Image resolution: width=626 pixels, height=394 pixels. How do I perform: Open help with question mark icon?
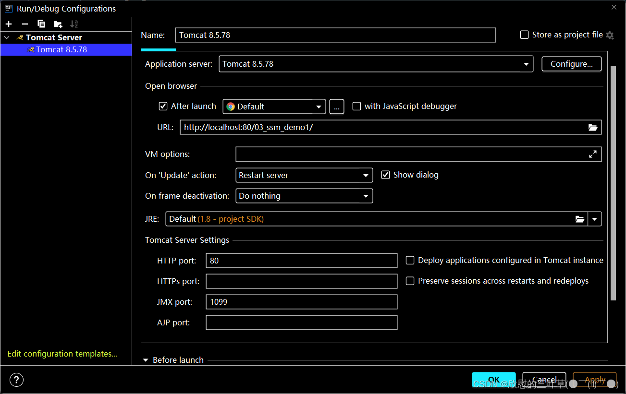click(x=16, y=380)
